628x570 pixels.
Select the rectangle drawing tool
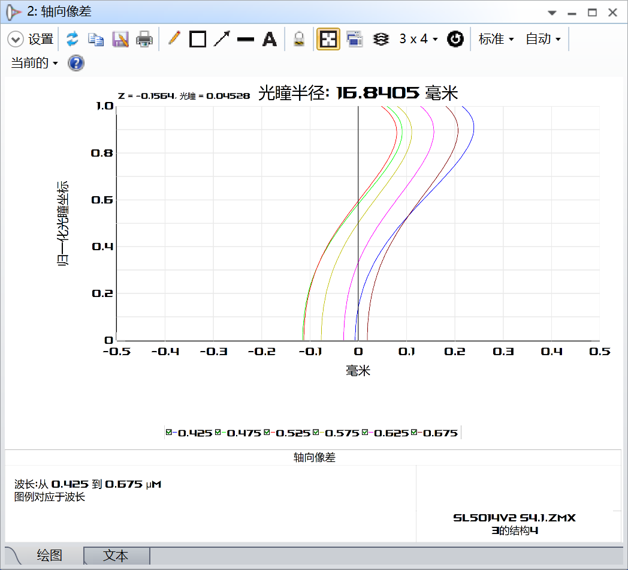point(198,40)
